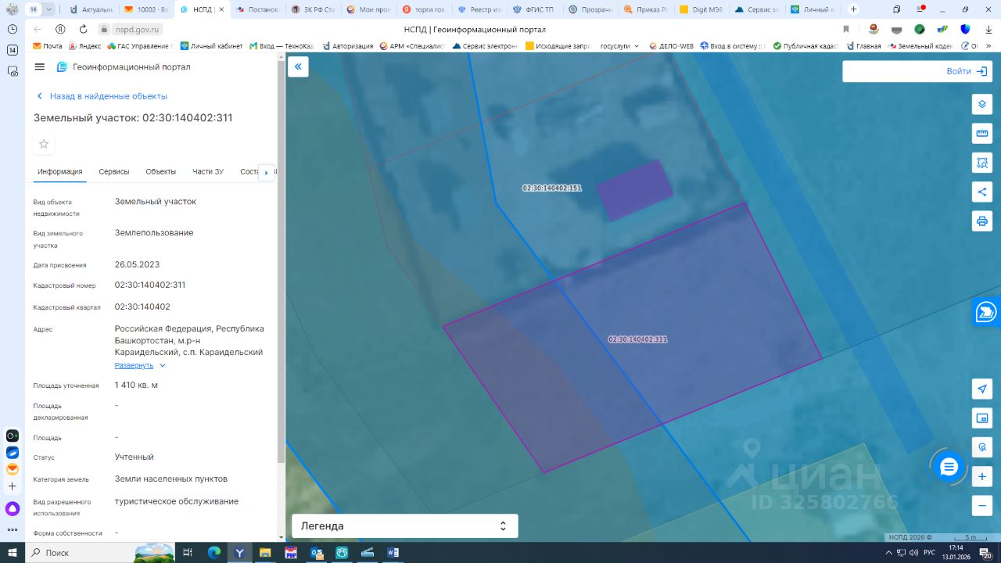Open the ДЕЛО-WEB bookmark
This screenshot has height=563, width=1001.
click(x=672, y=46)
